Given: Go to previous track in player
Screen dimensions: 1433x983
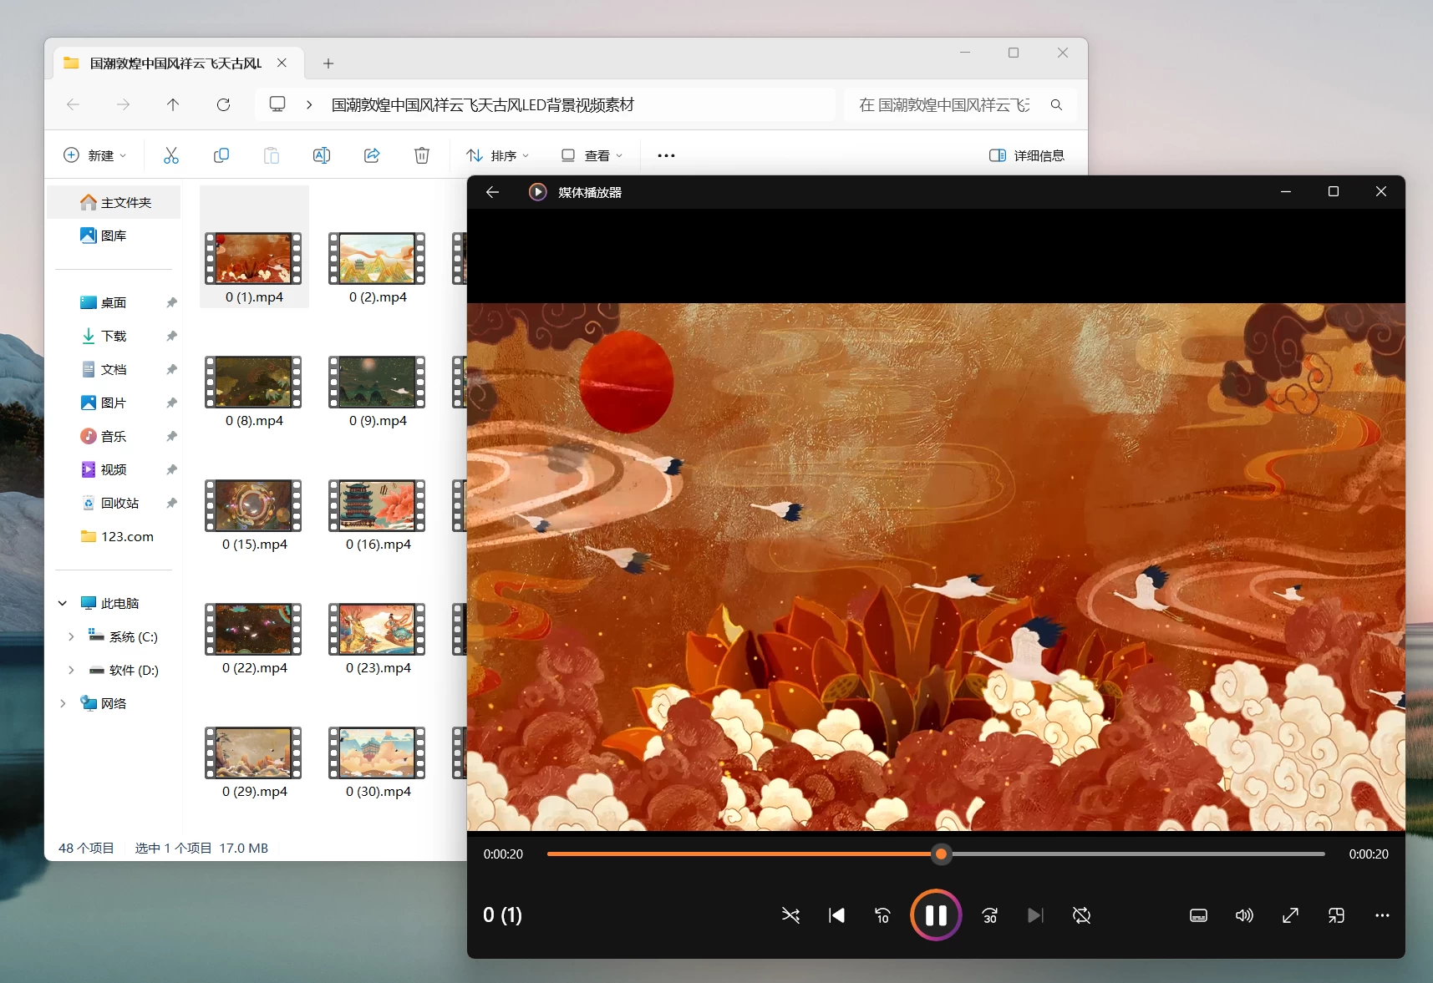Looking at the screenshot, I should [836, 915].
